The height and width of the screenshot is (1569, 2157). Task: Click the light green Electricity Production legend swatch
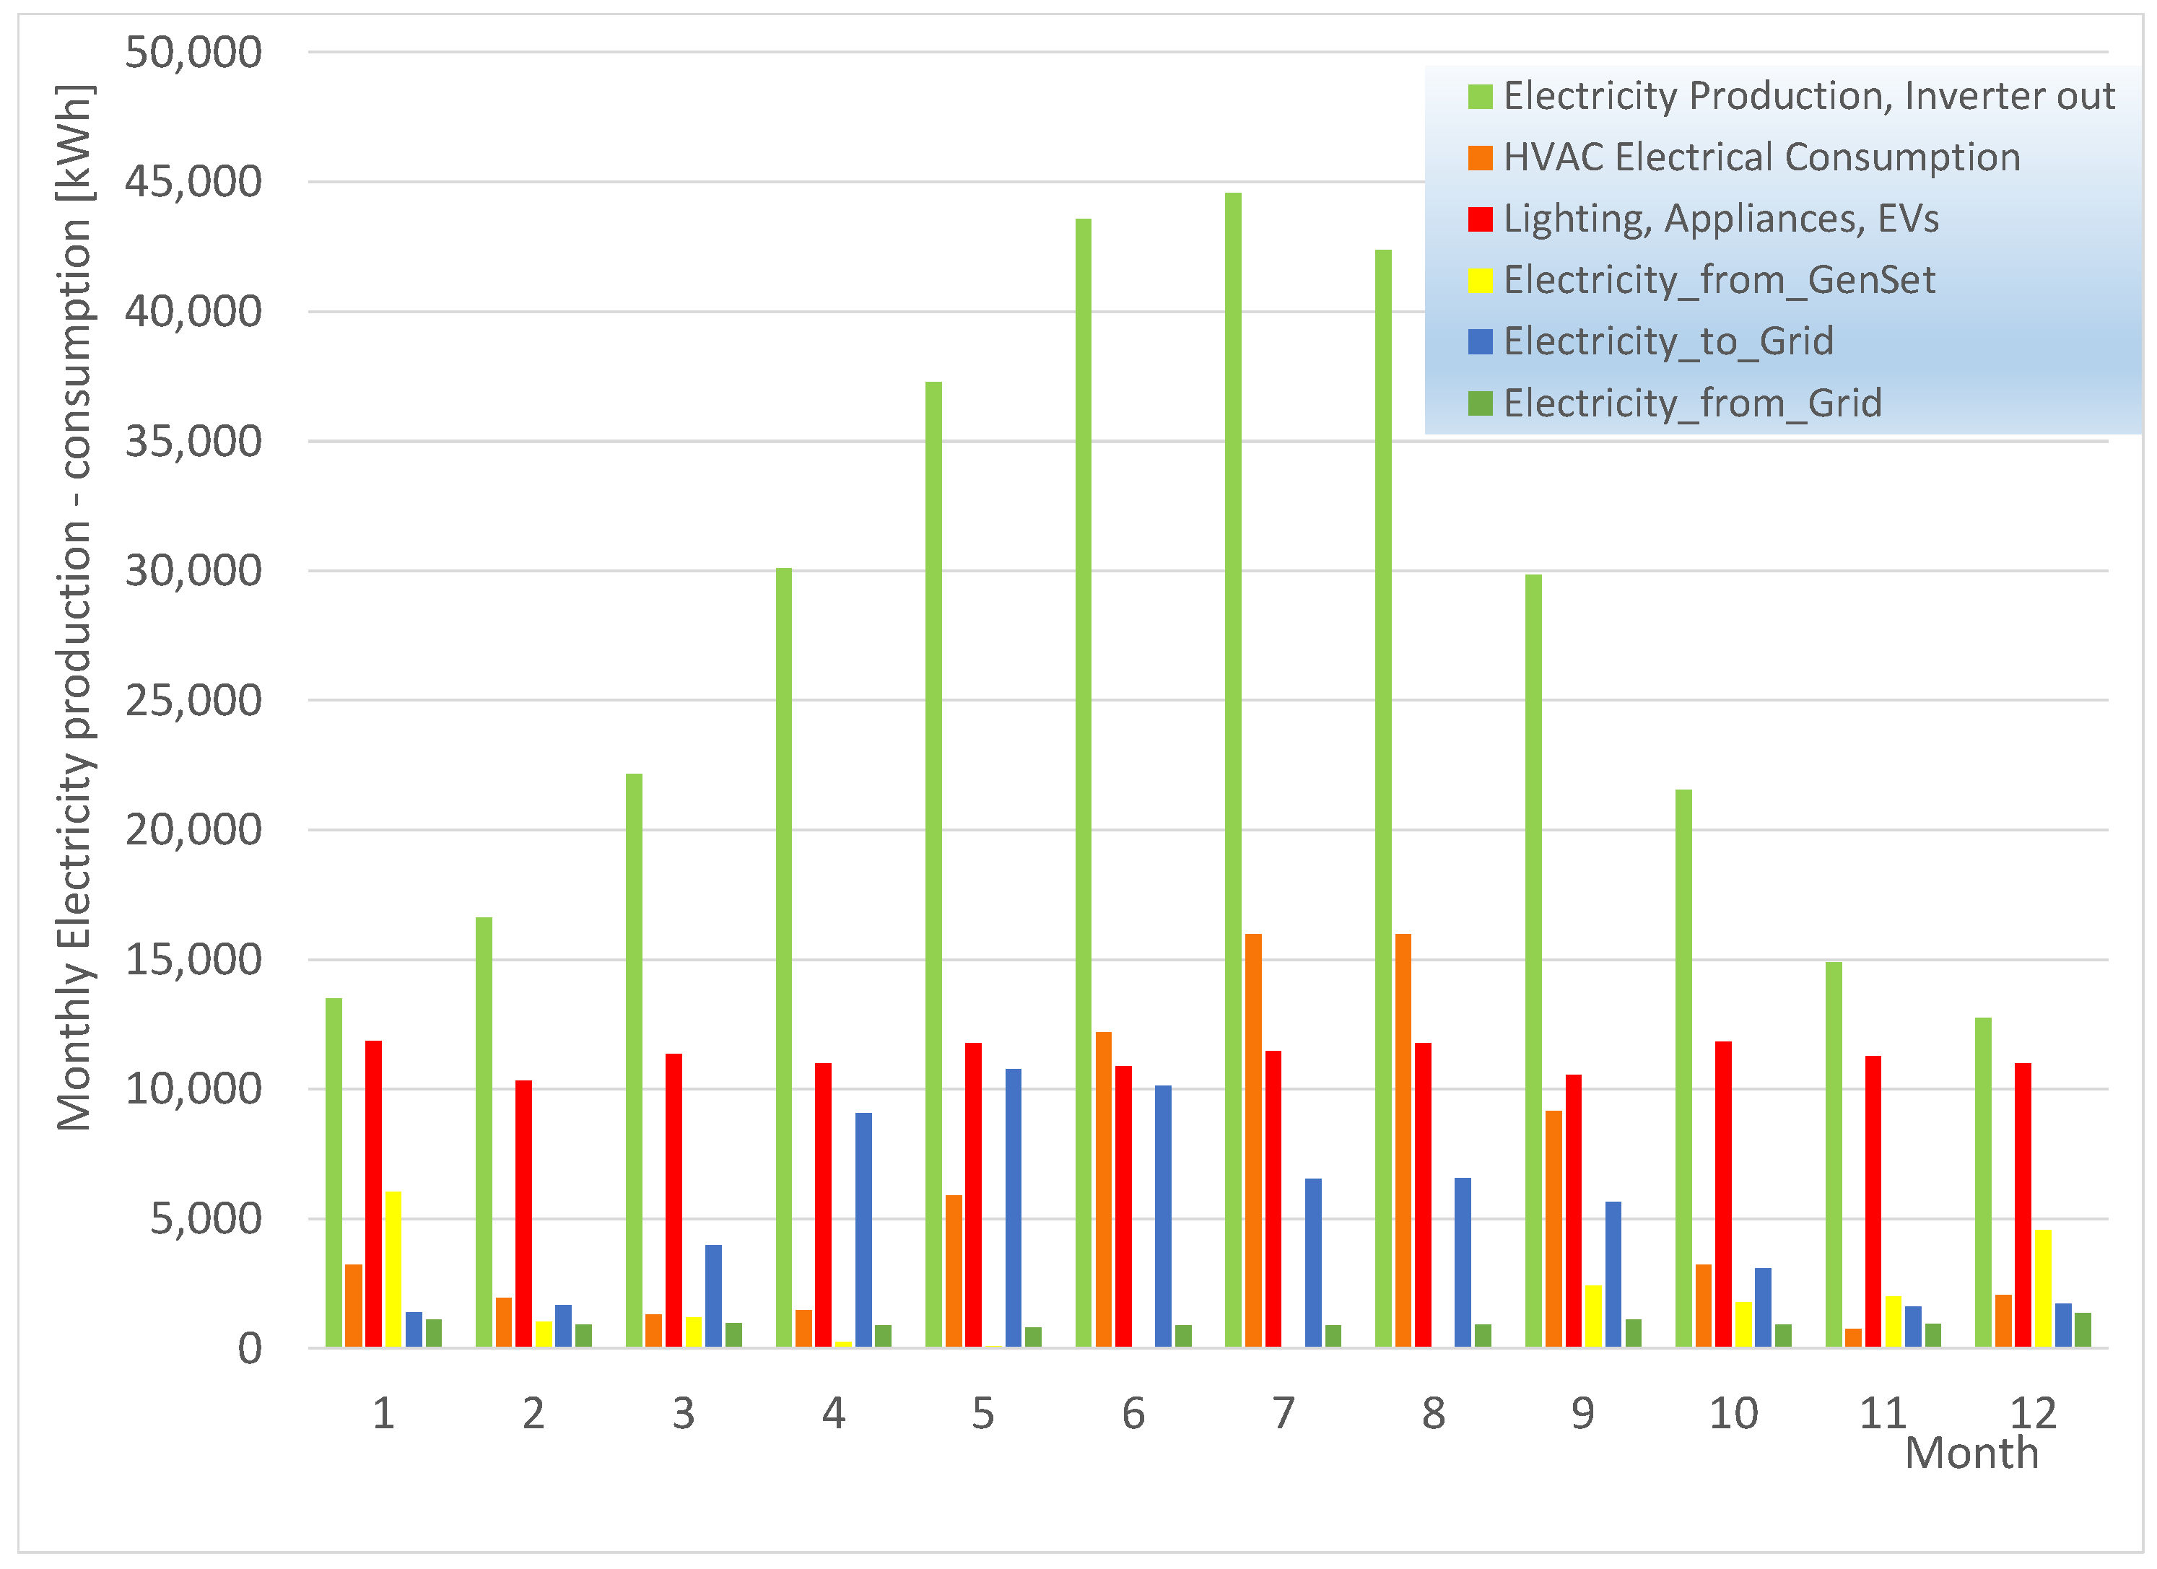click(x=1480, y=96)
